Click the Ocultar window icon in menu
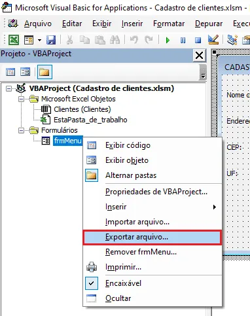Screen dimensions: 250x316 pyautogui.click(x=92, y=298)
